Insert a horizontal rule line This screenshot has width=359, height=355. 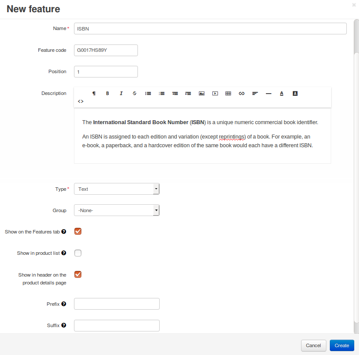coord(268,93)
